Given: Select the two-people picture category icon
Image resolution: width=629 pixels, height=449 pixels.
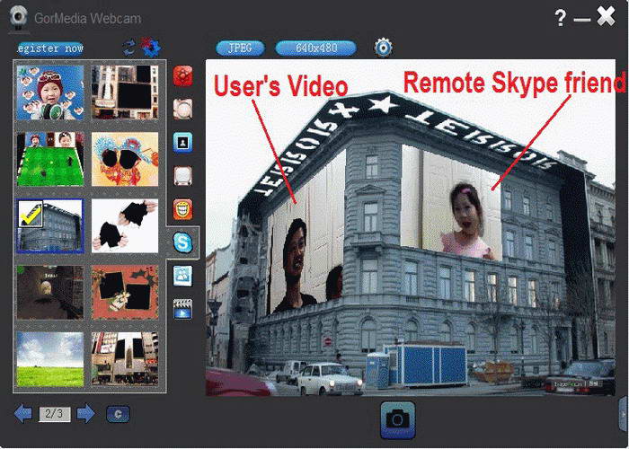Looking at the screenshot, I should point(182,276).
